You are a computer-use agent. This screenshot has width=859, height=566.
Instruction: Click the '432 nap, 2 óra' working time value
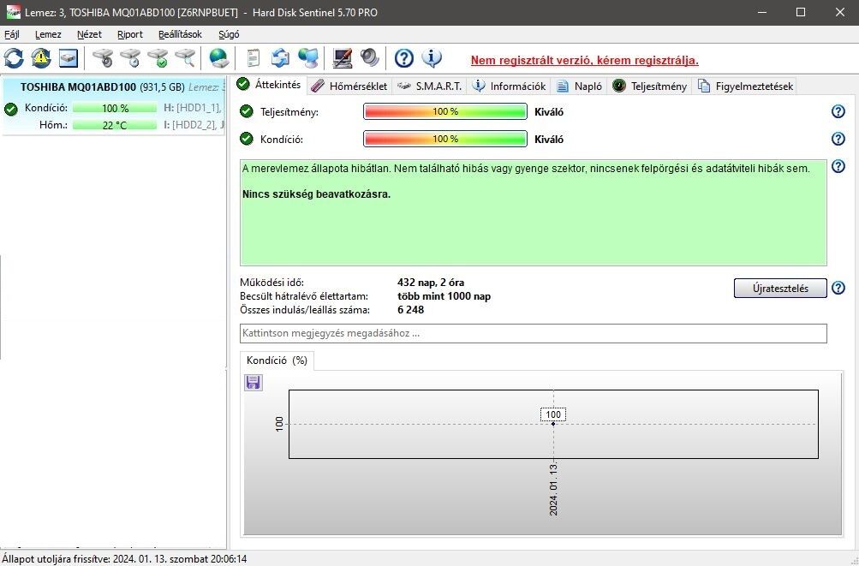point(431,283)
